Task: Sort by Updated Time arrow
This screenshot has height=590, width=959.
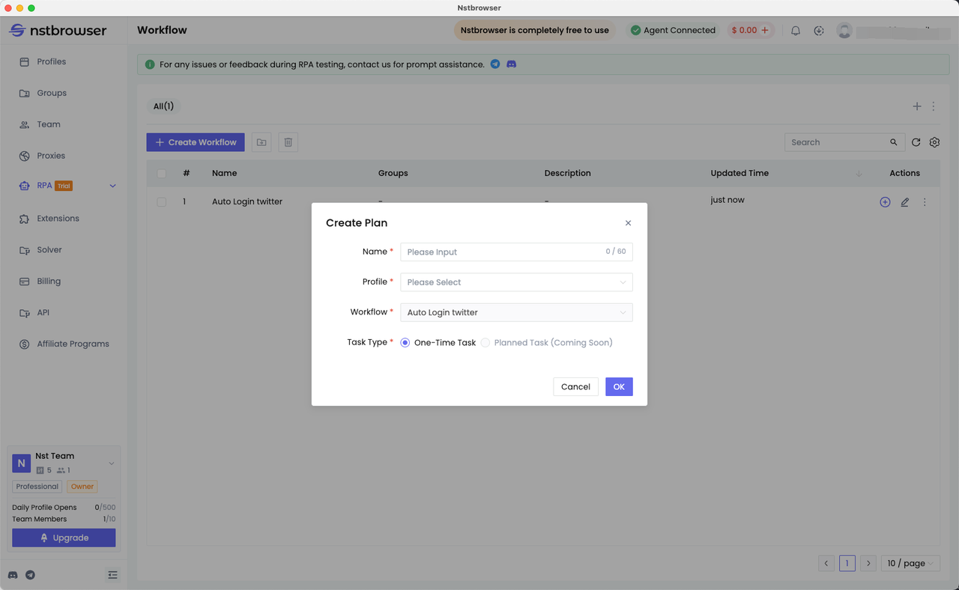Action: [x=859, y=174]
